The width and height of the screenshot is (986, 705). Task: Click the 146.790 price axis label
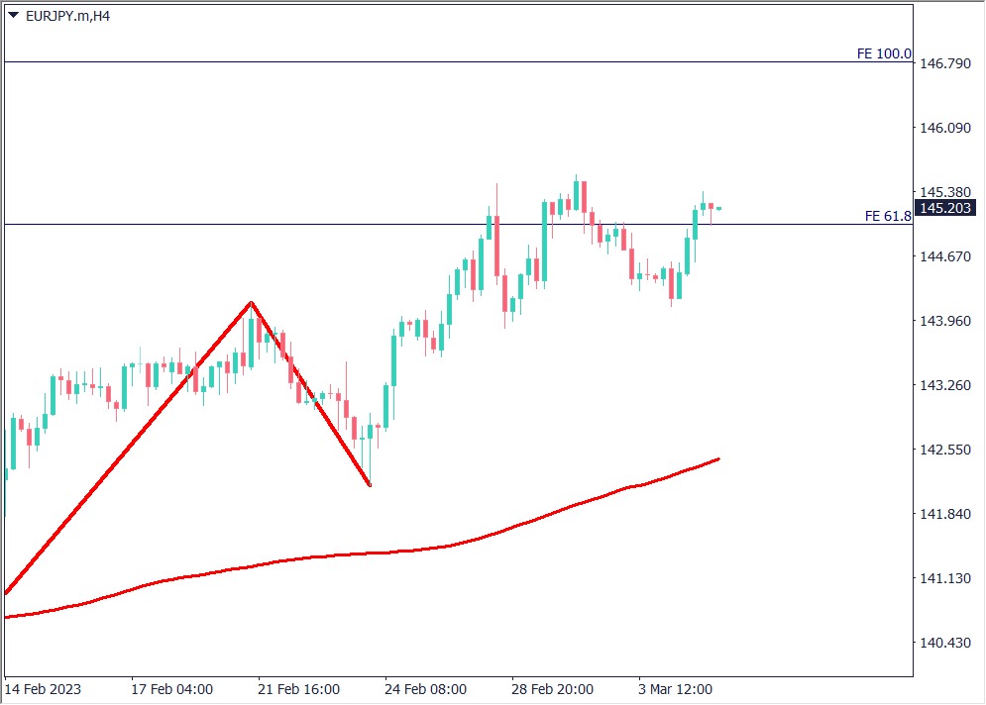coord(945,64)
